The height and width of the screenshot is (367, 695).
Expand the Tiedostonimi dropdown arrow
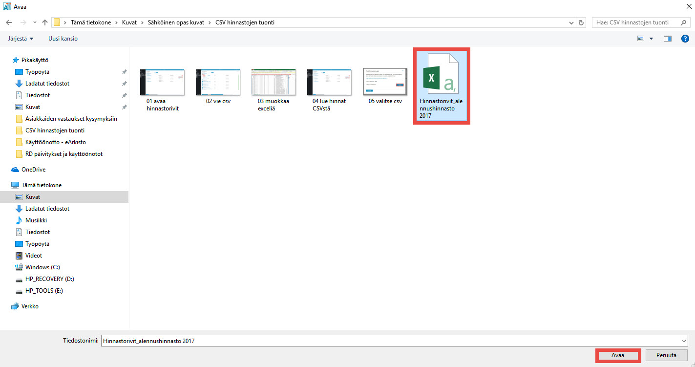[684, 341]
